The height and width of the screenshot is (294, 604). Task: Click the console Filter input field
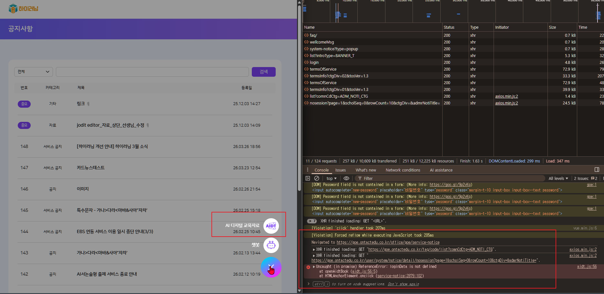tap(452, 178)
